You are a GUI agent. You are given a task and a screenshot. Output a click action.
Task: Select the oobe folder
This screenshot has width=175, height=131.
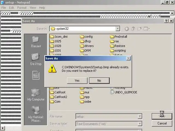tap(86, 102)
